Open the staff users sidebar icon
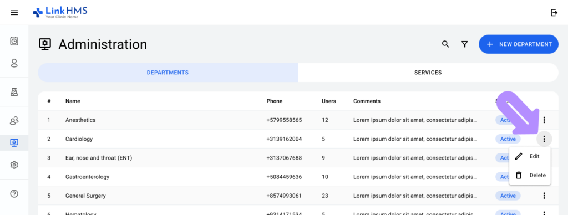Screen dimensions: 568x215 (x=14, y=121)
